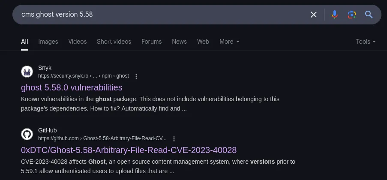Open the 0xDTC Ghost CVE-2023-40028 GitHub link
The width and height of the screenshot is (387, 180).
[x=129, y=150]
